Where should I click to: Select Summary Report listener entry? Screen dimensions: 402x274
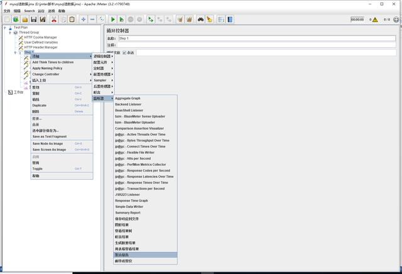pyautogui.click(x=128, y=212)
